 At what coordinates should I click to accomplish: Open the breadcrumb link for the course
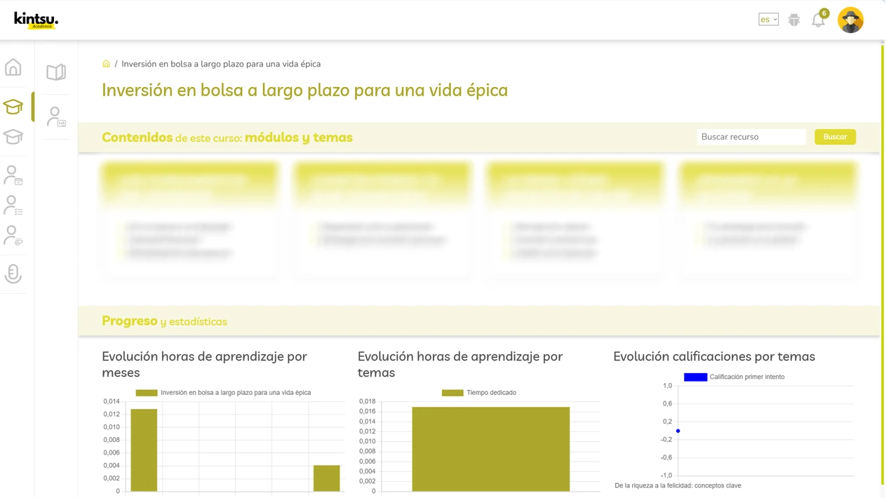point(221,64)
